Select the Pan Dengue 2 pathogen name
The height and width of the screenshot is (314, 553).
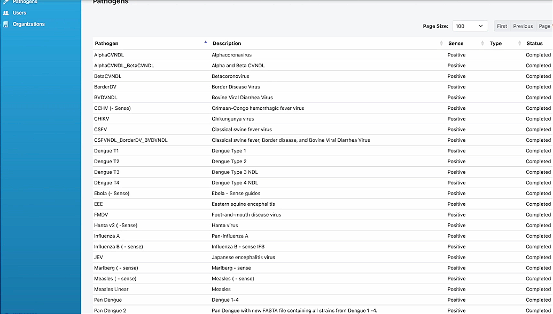tap(110, 310)
